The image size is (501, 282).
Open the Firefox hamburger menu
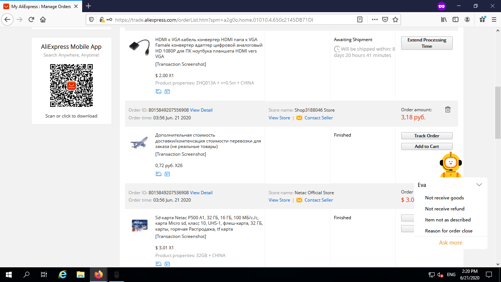point(494,19)
